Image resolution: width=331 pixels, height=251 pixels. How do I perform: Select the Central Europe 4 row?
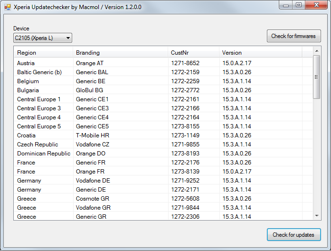(163, 117)
